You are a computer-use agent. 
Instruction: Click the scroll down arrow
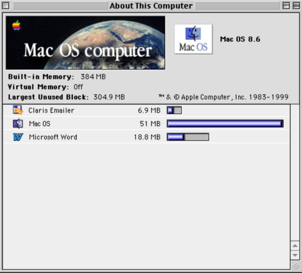coord(295,255)
